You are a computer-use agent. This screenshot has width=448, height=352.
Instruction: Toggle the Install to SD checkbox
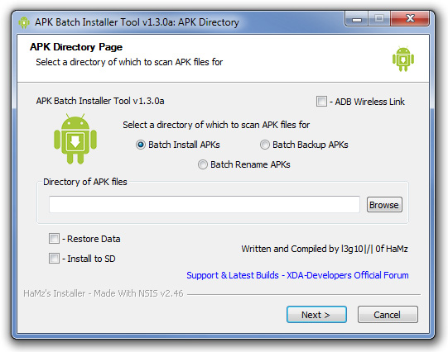tap(54, 259)
